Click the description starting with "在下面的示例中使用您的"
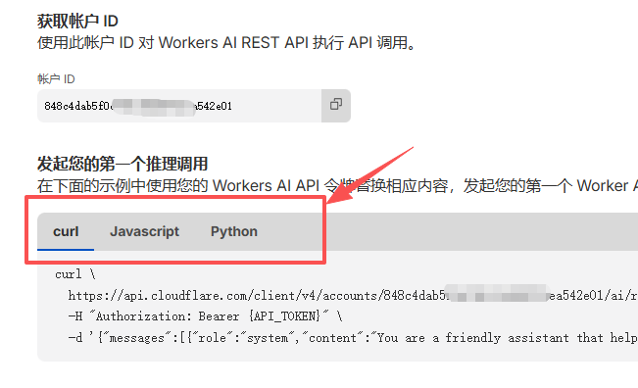638x388 pixels. (337, 186)
